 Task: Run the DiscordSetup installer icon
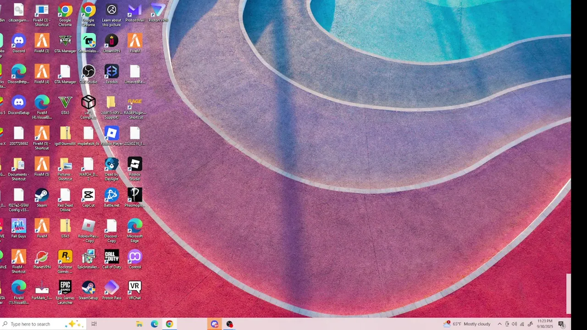[19, 105]
